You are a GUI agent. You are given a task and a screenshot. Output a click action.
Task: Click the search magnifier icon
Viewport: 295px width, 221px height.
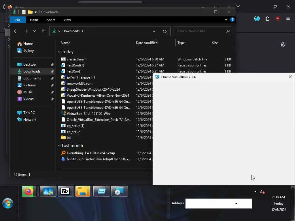click(228, 31)
